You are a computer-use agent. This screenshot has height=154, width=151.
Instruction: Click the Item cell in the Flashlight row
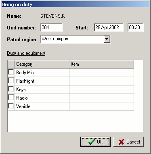pyautogui.click(x=102, y=81)
